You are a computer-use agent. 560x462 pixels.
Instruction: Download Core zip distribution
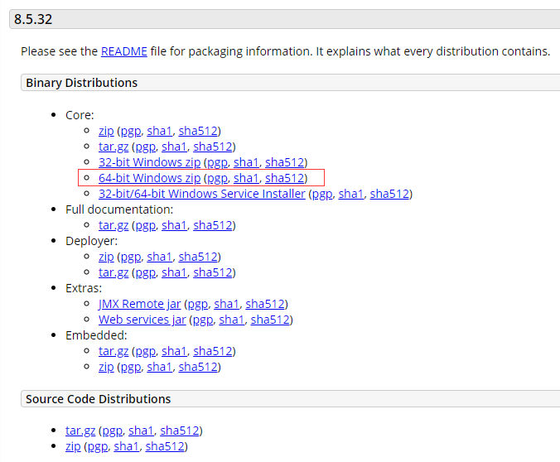[x=106, y=131]
